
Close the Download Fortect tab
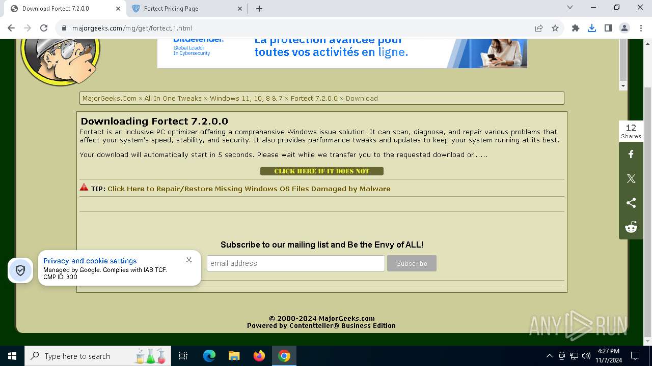(118, 9)
